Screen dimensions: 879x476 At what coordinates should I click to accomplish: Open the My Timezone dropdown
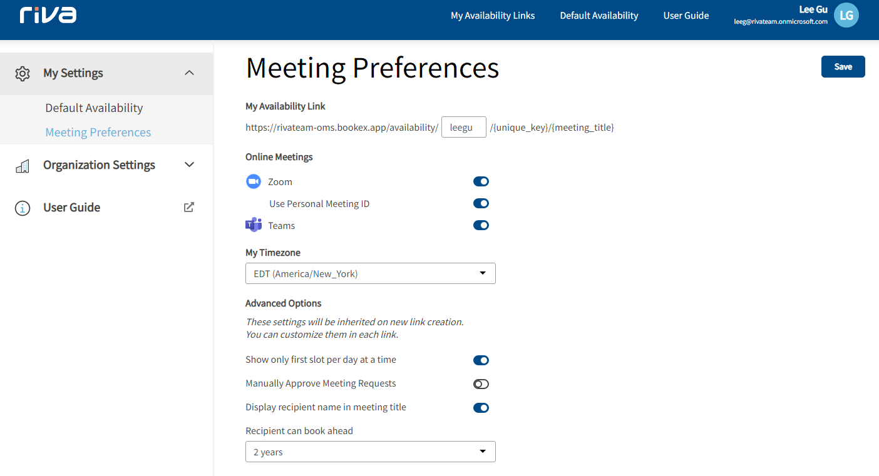(x=371, y=273)
